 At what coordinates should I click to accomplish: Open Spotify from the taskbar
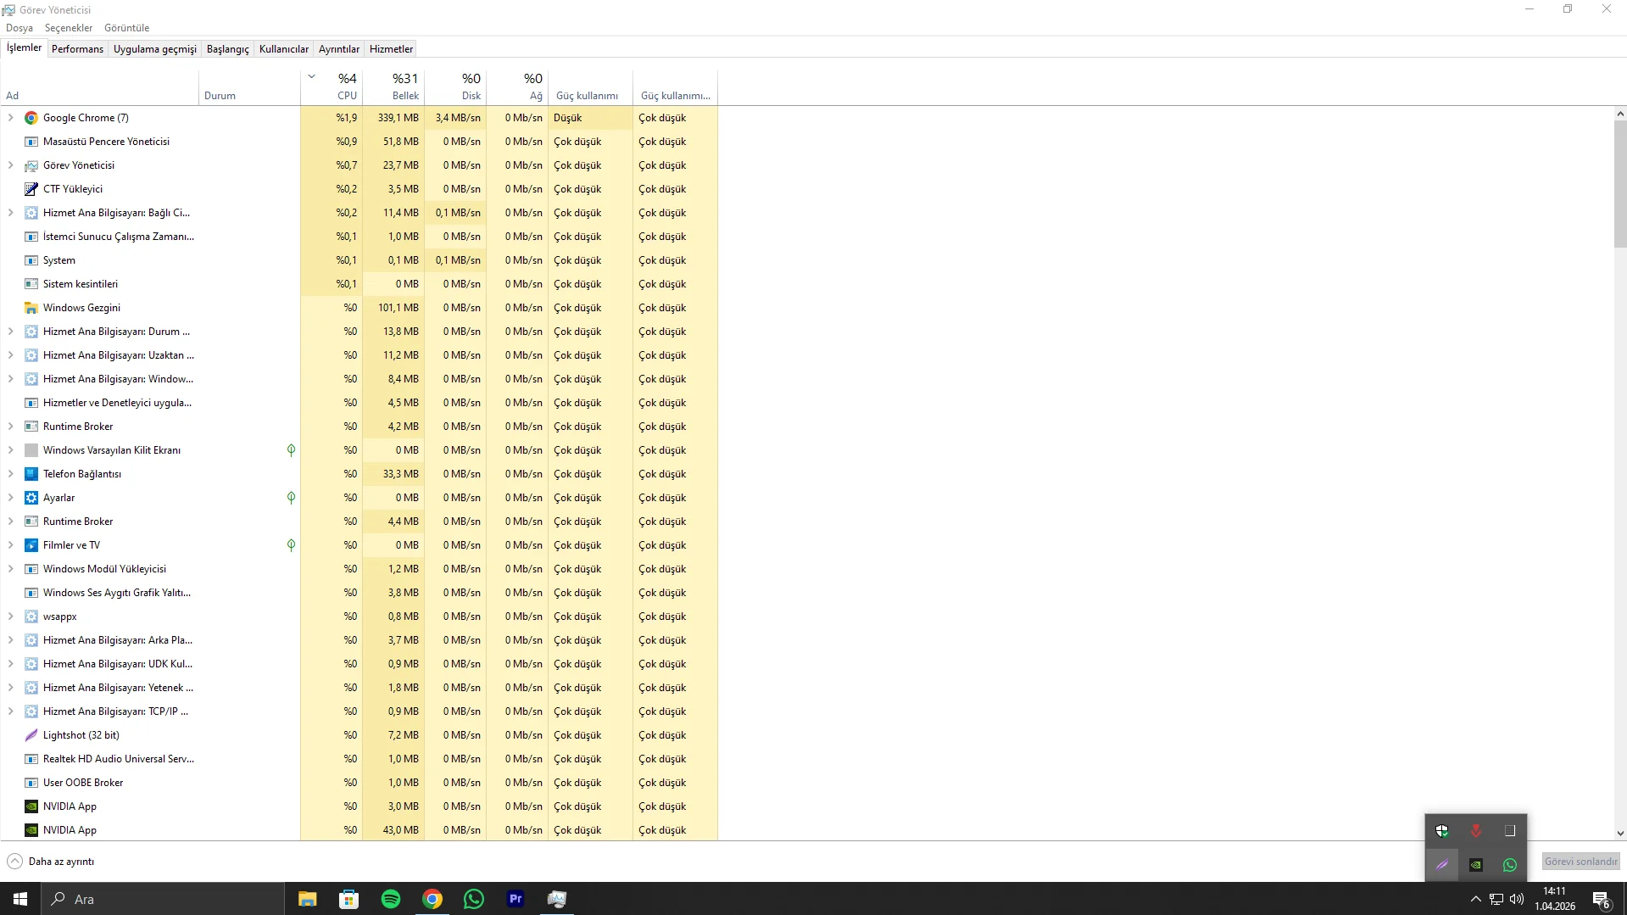point(391,899)
